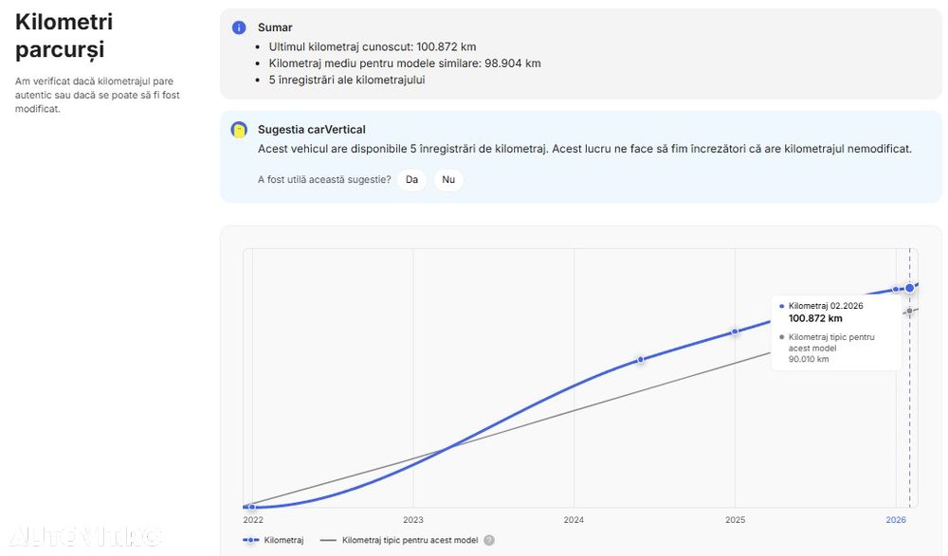Click the highlighted 2026 axis label
The image size is (948, 556).
896,520
